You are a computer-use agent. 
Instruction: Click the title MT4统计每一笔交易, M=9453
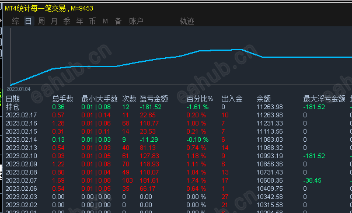click(49, 9)
